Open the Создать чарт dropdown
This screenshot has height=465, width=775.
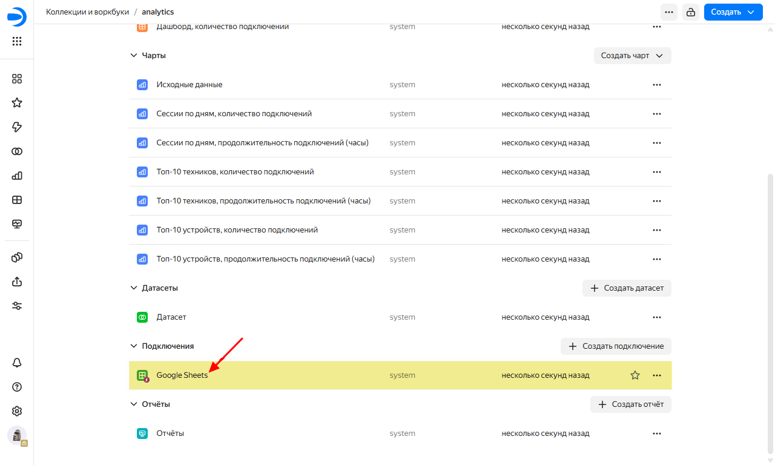[x=632, y=56]
